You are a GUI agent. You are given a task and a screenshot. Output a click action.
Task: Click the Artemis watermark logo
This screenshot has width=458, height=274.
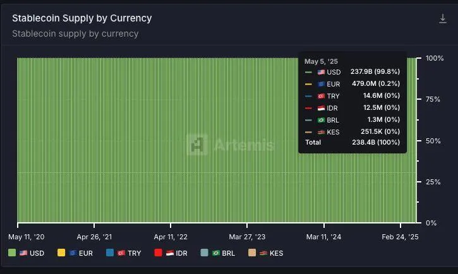coord(197,145)
